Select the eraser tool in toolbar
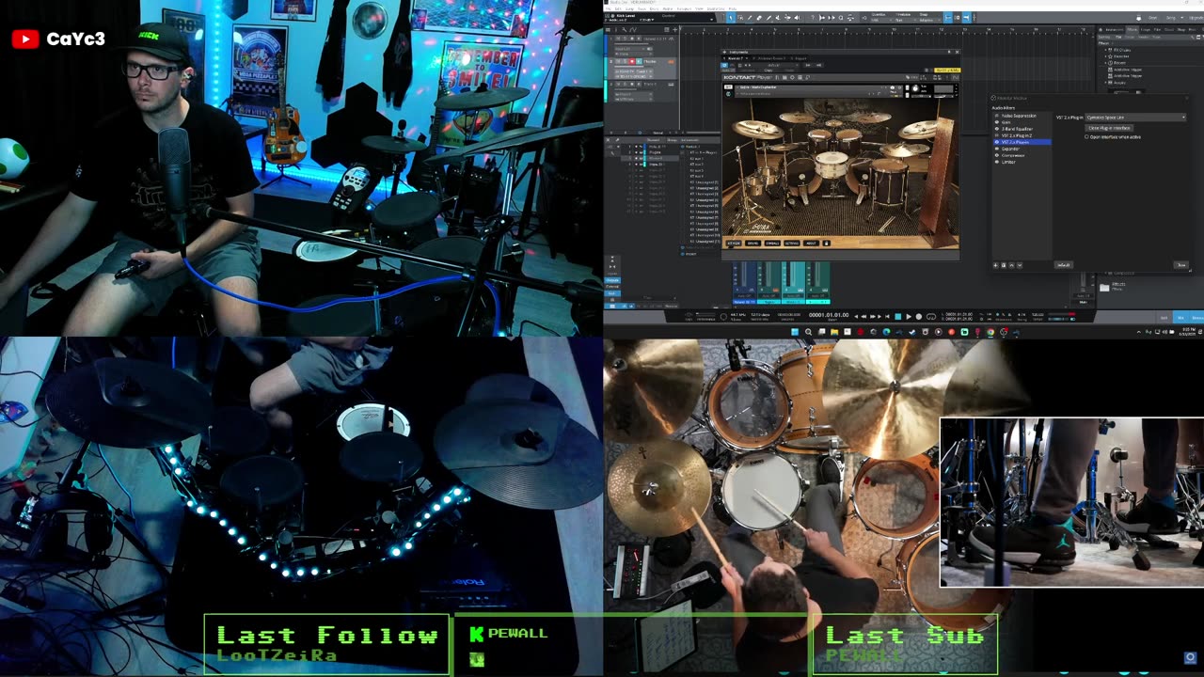The width and height of the screenshot is (1204, 677). [x=758, y=18]
